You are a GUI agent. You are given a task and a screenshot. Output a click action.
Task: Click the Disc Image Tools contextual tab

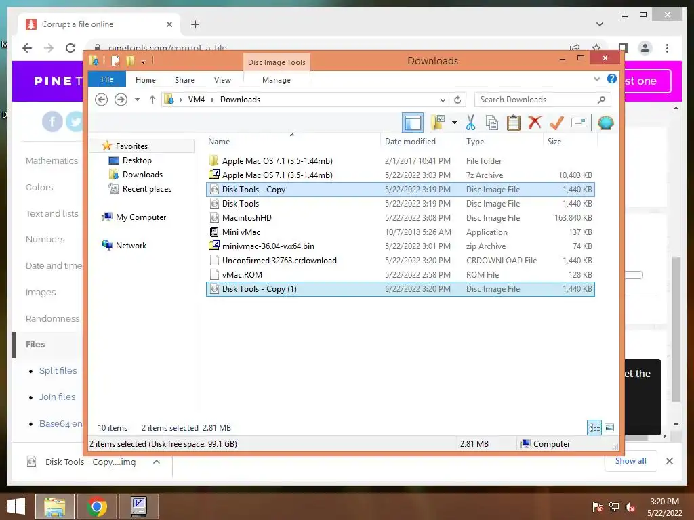point(277,62)
